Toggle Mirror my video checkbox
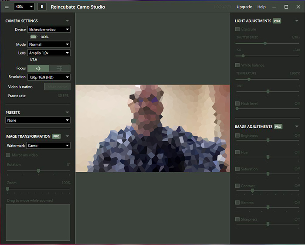 point(8,155)
